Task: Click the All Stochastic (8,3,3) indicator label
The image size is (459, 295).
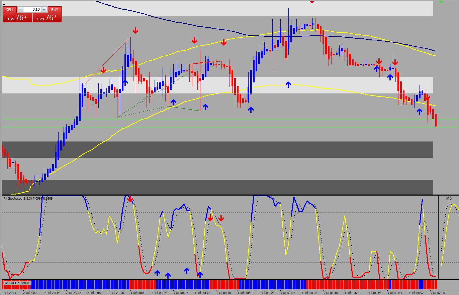Action: 28,199
